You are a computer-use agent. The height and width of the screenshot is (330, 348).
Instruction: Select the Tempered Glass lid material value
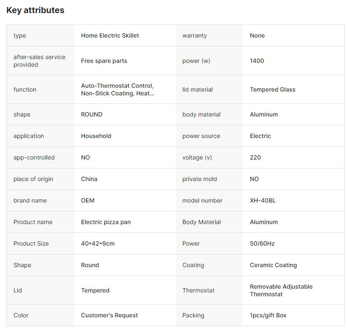[272, 89]
